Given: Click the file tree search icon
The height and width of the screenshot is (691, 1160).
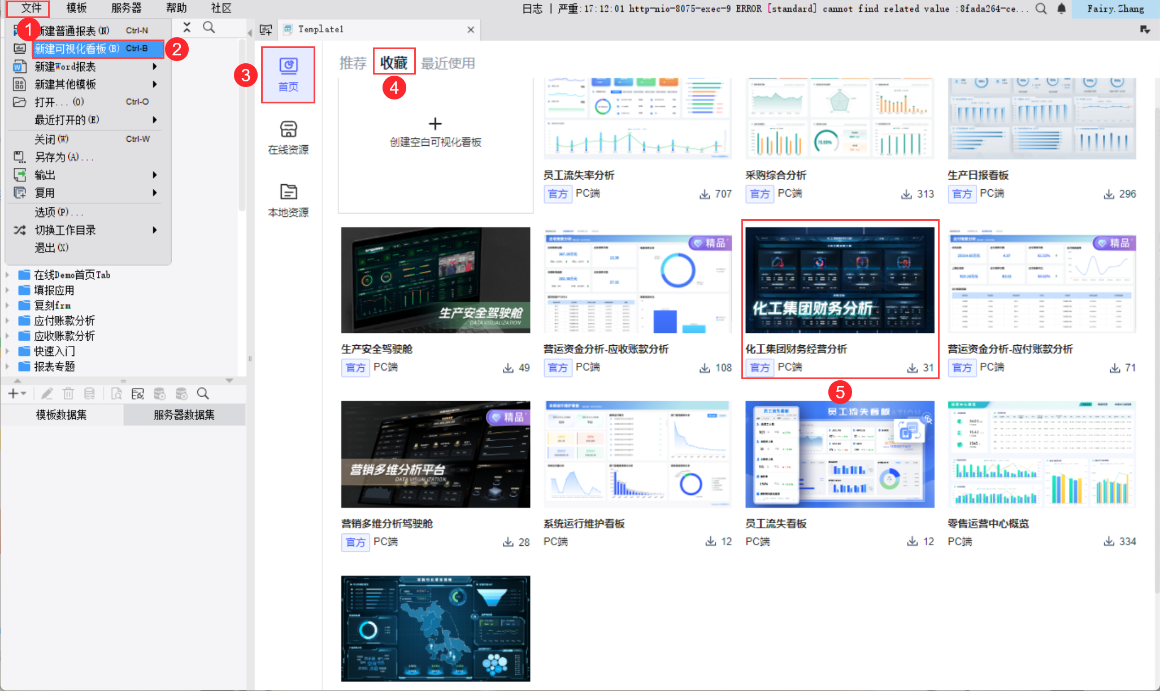Looking at the screenshot, I should pos(208,27).
